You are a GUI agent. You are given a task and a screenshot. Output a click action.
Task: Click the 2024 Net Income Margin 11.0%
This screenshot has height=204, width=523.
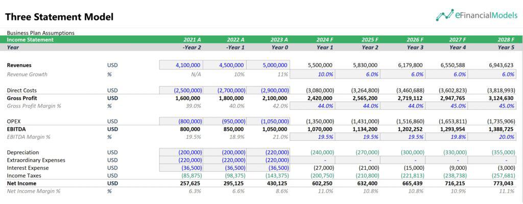click(x=326, y=191)
